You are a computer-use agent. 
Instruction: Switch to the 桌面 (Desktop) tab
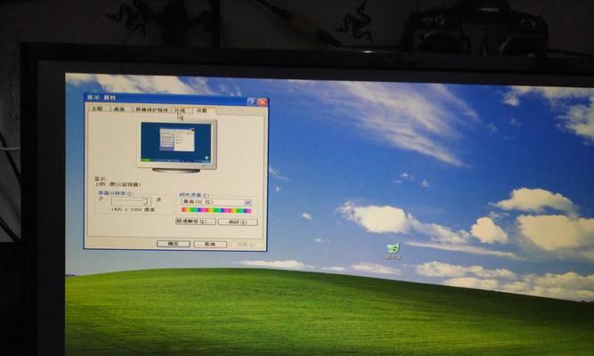(x=119, y=109)
